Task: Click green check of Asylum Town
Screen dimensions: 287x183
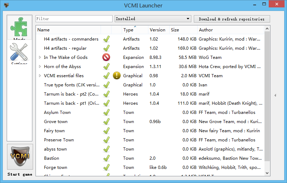Action: [x=106, y=112]
